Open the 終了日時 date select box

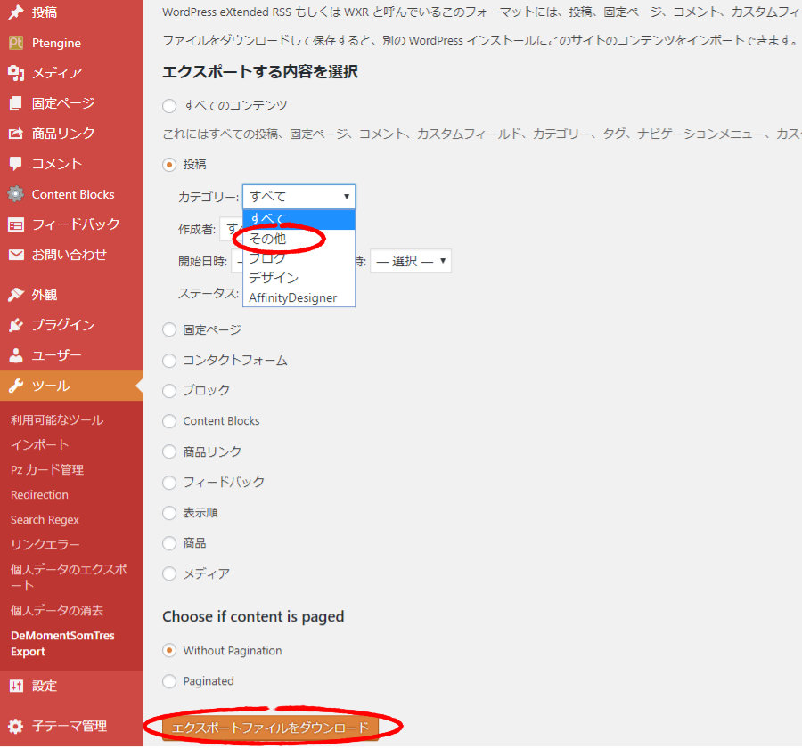tap(410, 261)
